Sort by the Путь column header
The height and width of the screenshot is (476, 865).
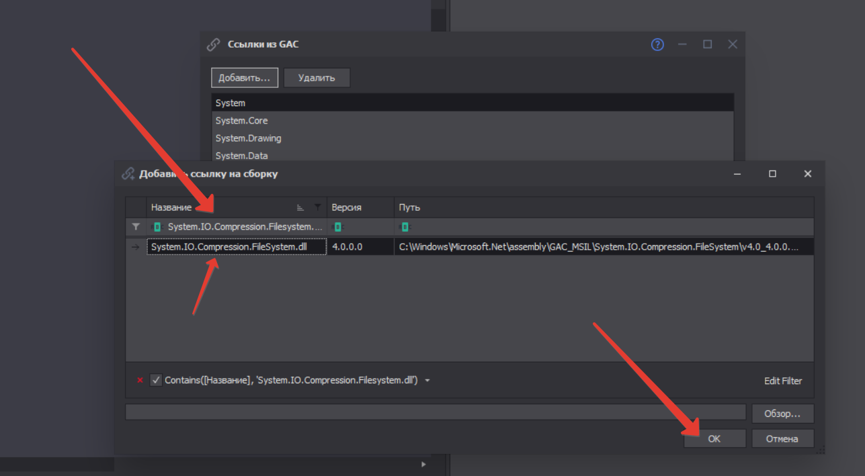pos(604,207)
